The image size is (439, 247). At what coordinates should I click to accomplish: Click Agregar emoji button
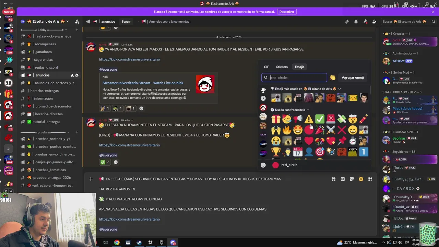[x=353, y=78]
